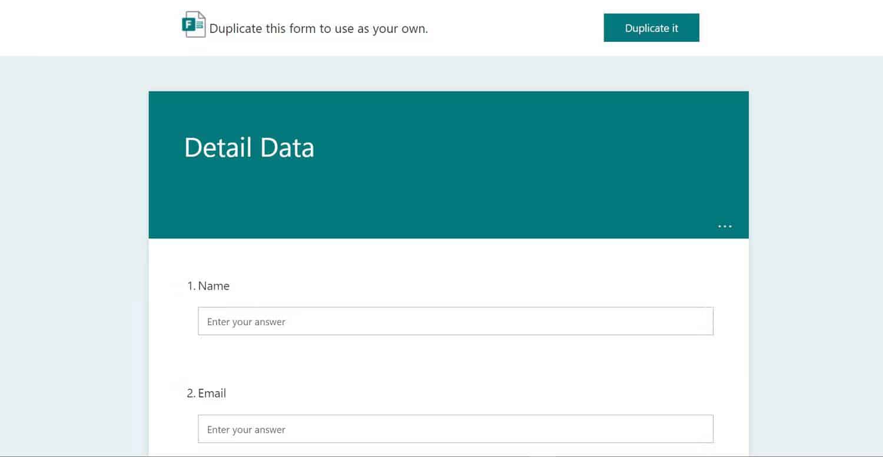The height and width of the screenshot is (457, 883).
Task: Click the 'Duplicate this form' notice text
Action: [319, 28]
